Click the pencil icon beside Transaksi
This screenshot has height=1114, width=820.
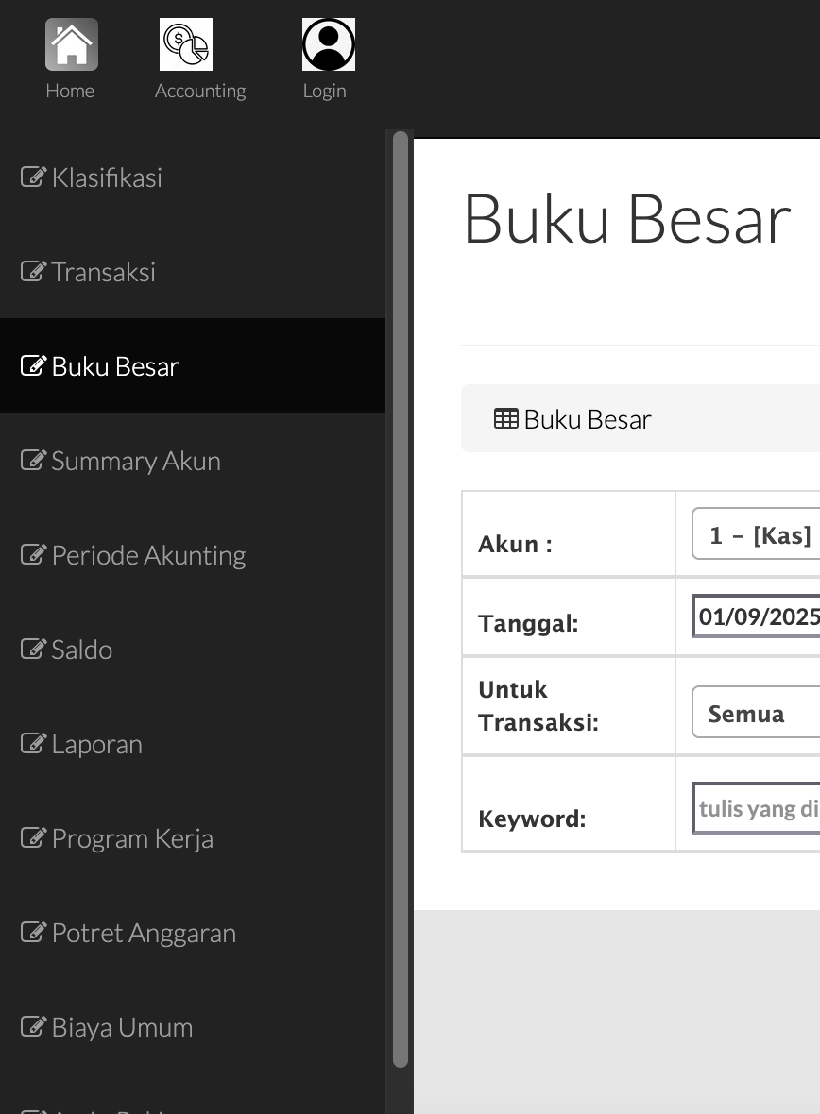click(x=31, y=270)
